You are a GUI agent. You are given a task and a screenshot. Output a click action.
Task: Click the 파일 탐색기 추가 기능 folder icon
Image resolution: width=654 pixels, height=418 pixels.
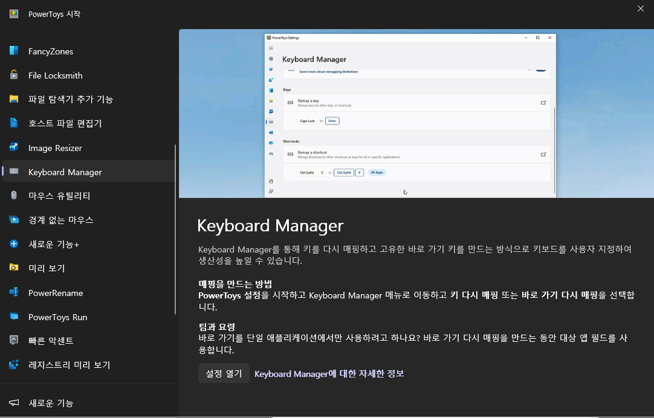14,99
